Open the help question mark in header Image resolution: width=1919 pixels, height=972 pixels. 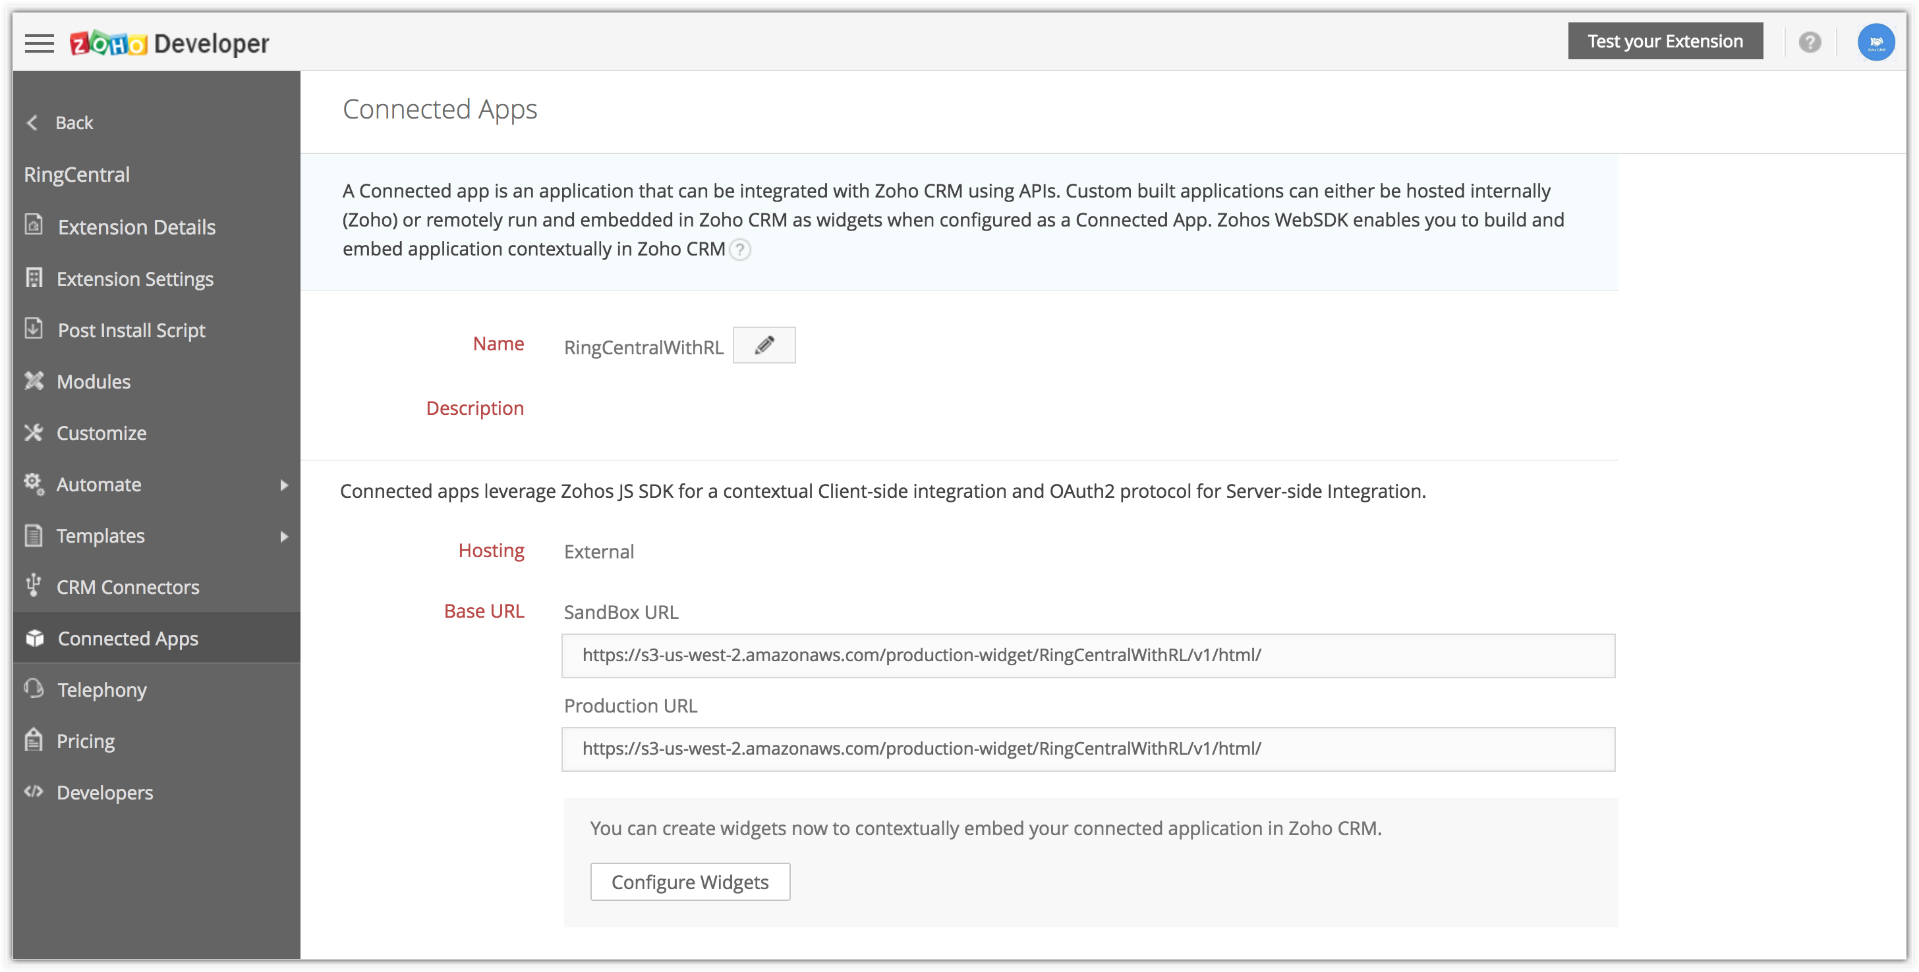[1810, 42]
